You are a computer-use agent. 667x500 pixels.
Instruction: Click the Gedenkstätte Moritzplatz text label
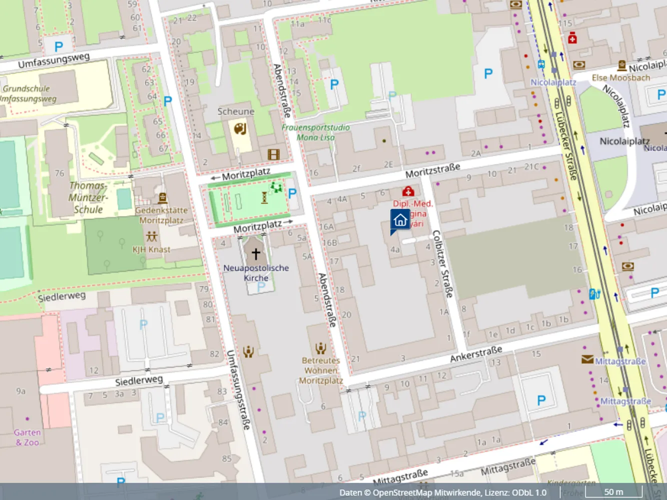(162, 215)
